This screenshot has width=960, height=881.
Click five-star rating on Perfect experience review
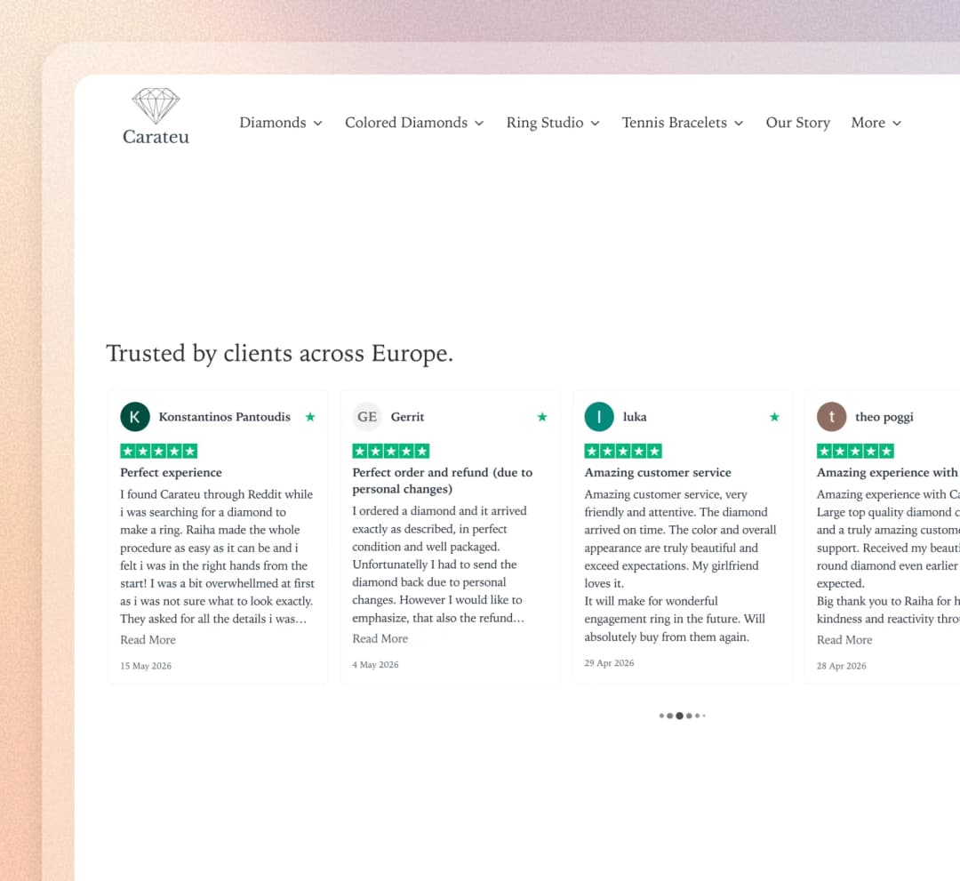click(158, 452)
